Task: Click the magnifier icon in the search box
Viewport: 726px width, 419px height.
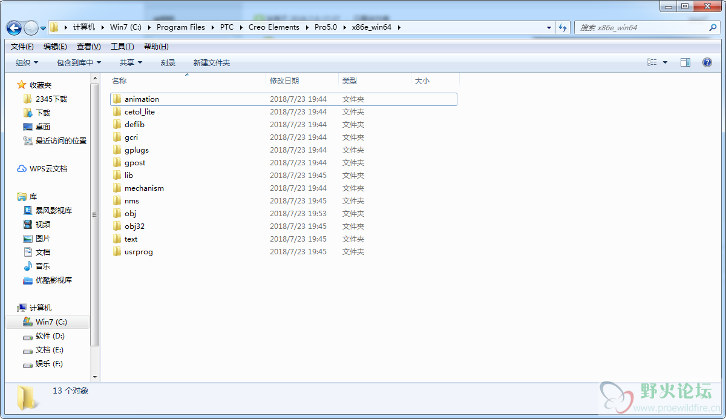Action: 713,27
